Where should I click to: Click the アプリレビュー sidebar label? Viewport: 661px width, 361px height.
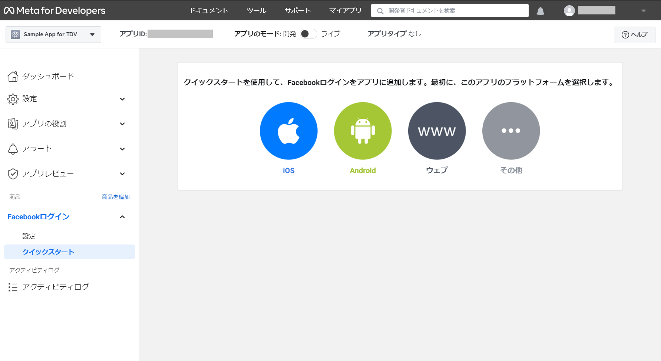click(x=48, y=173)
